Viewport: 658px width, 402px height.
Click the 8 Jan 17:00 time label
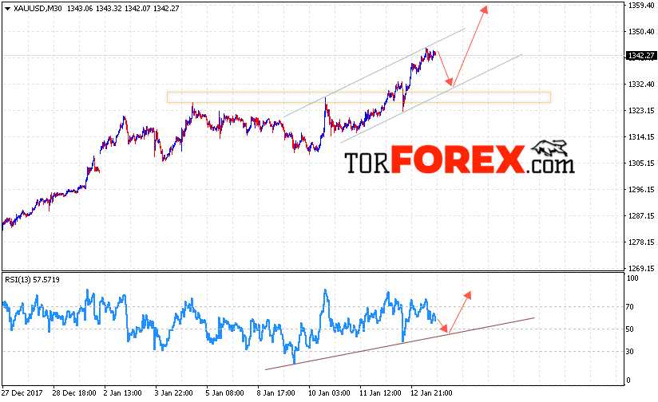click(276, 393)
